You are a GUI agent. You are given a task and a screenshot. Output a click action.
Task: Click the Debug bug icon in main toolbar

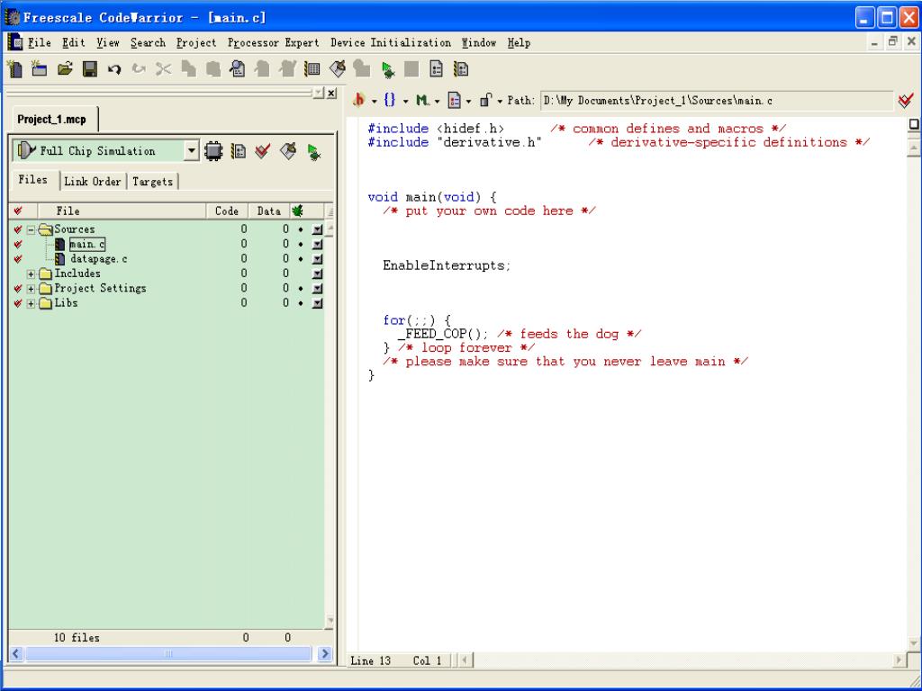point(387,69)
